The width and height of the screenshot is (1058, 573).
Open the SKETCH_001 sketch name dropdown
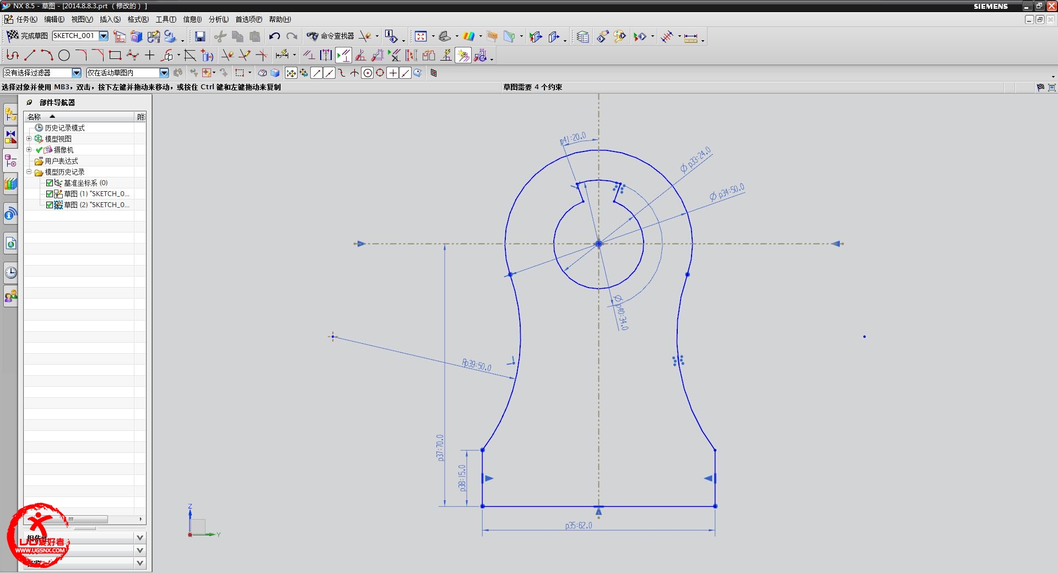pyautogui.click(x=103, y=36)
